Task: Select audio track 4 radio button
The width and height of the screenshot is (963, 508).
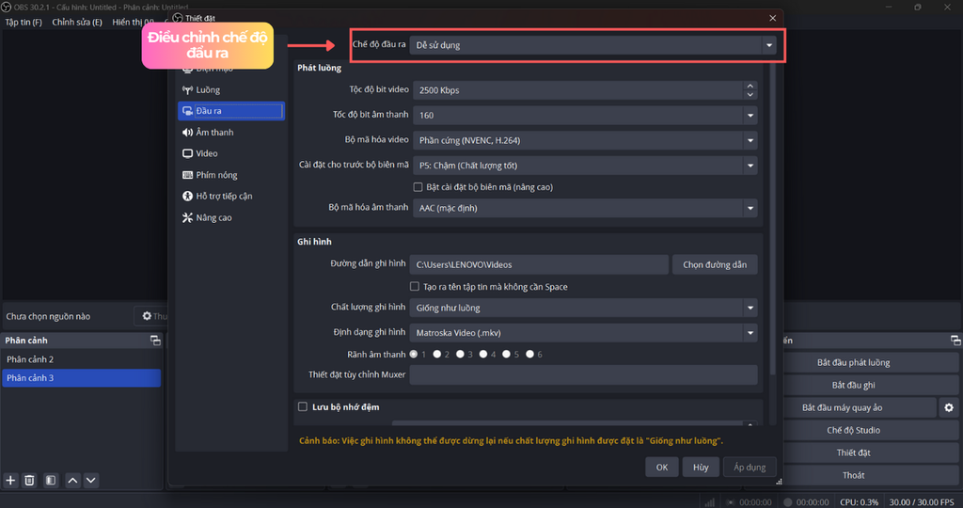Action: pos(483,354)
